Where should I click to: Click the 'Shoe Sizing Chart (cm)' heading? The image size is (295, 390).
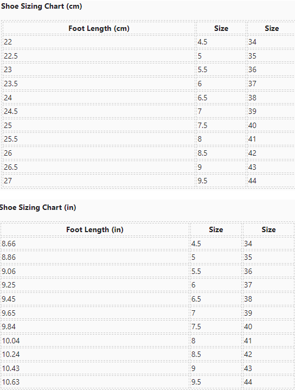42,6
